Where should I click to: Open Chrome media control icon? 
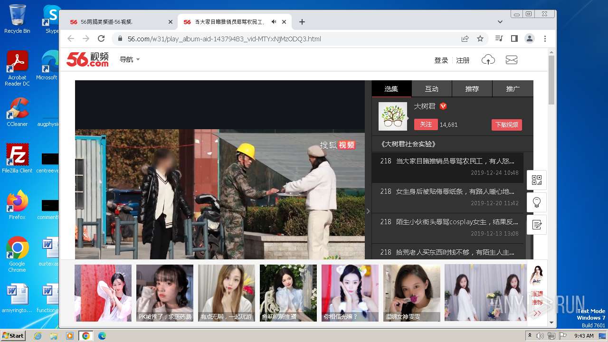click(499, 38)
